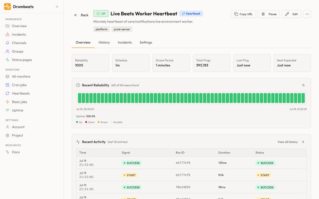Viewport: 319px width, 199px height.
Task: Open the 1h time range selector
Action: coord(303,85)
